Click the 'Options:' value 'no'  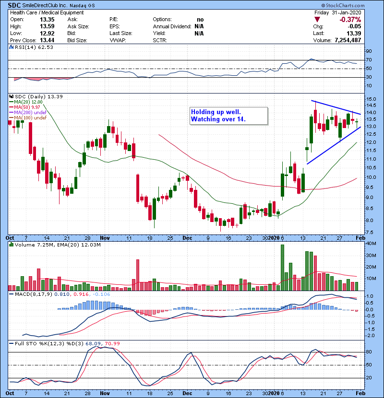tap(200, 20)
